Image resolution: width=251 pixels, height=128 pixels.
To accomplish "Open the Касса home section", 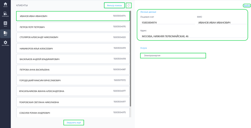I will pos(5,4).
